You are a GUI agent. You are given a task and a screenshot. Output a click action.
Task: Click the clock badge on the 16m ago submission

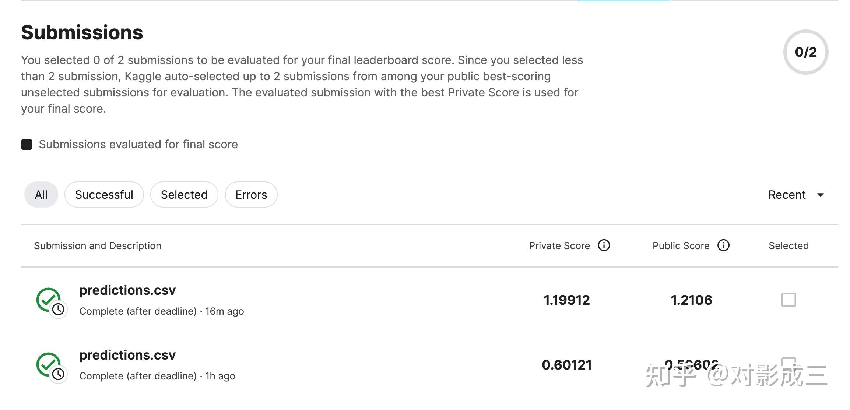point(58,310)
